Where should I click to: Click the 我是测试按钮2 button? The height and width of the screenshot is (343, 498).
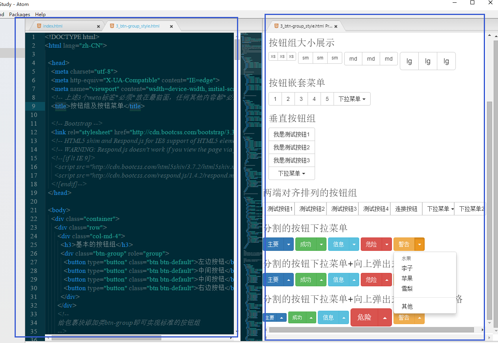pos(291,147)
